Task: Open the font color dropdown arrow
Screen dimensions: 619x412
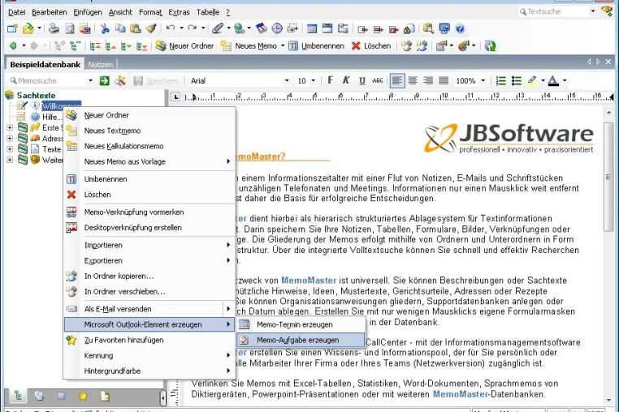Action: pos(565,81)
